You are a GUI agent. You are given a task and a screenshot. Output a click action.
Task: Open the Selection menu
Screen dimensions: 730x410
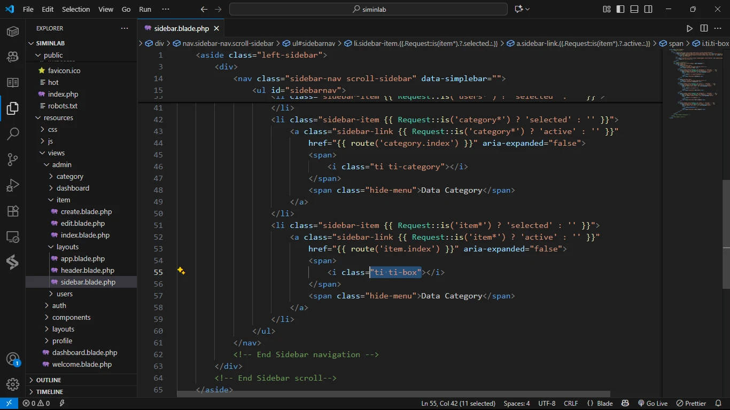coord(76,9)
